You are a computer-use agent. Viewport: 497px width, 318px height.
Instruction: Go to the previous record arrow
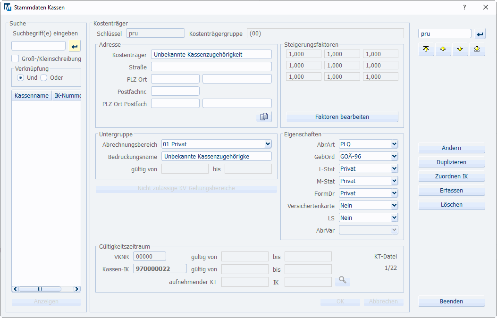point(443,49)
